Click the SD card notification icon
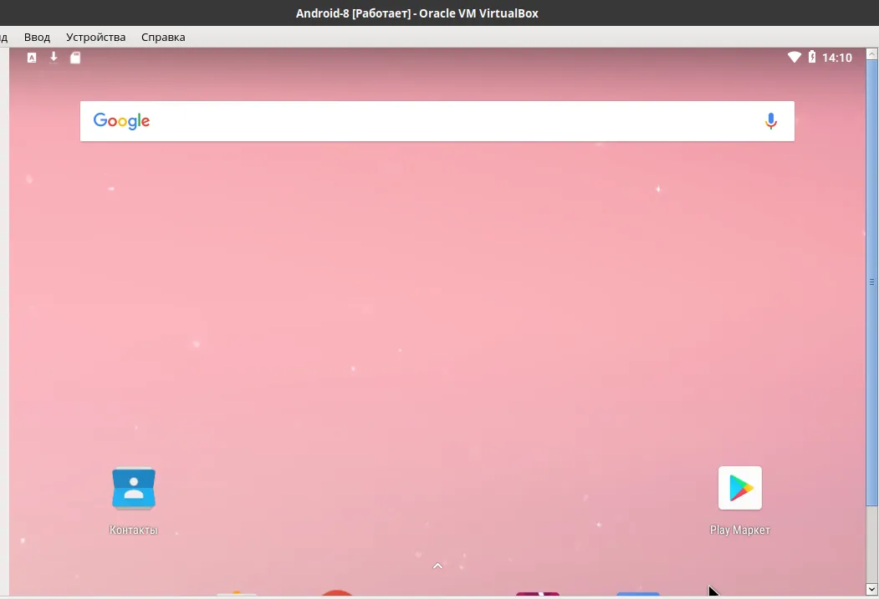This screenshot has height=599, width=879. coord(75,58)
